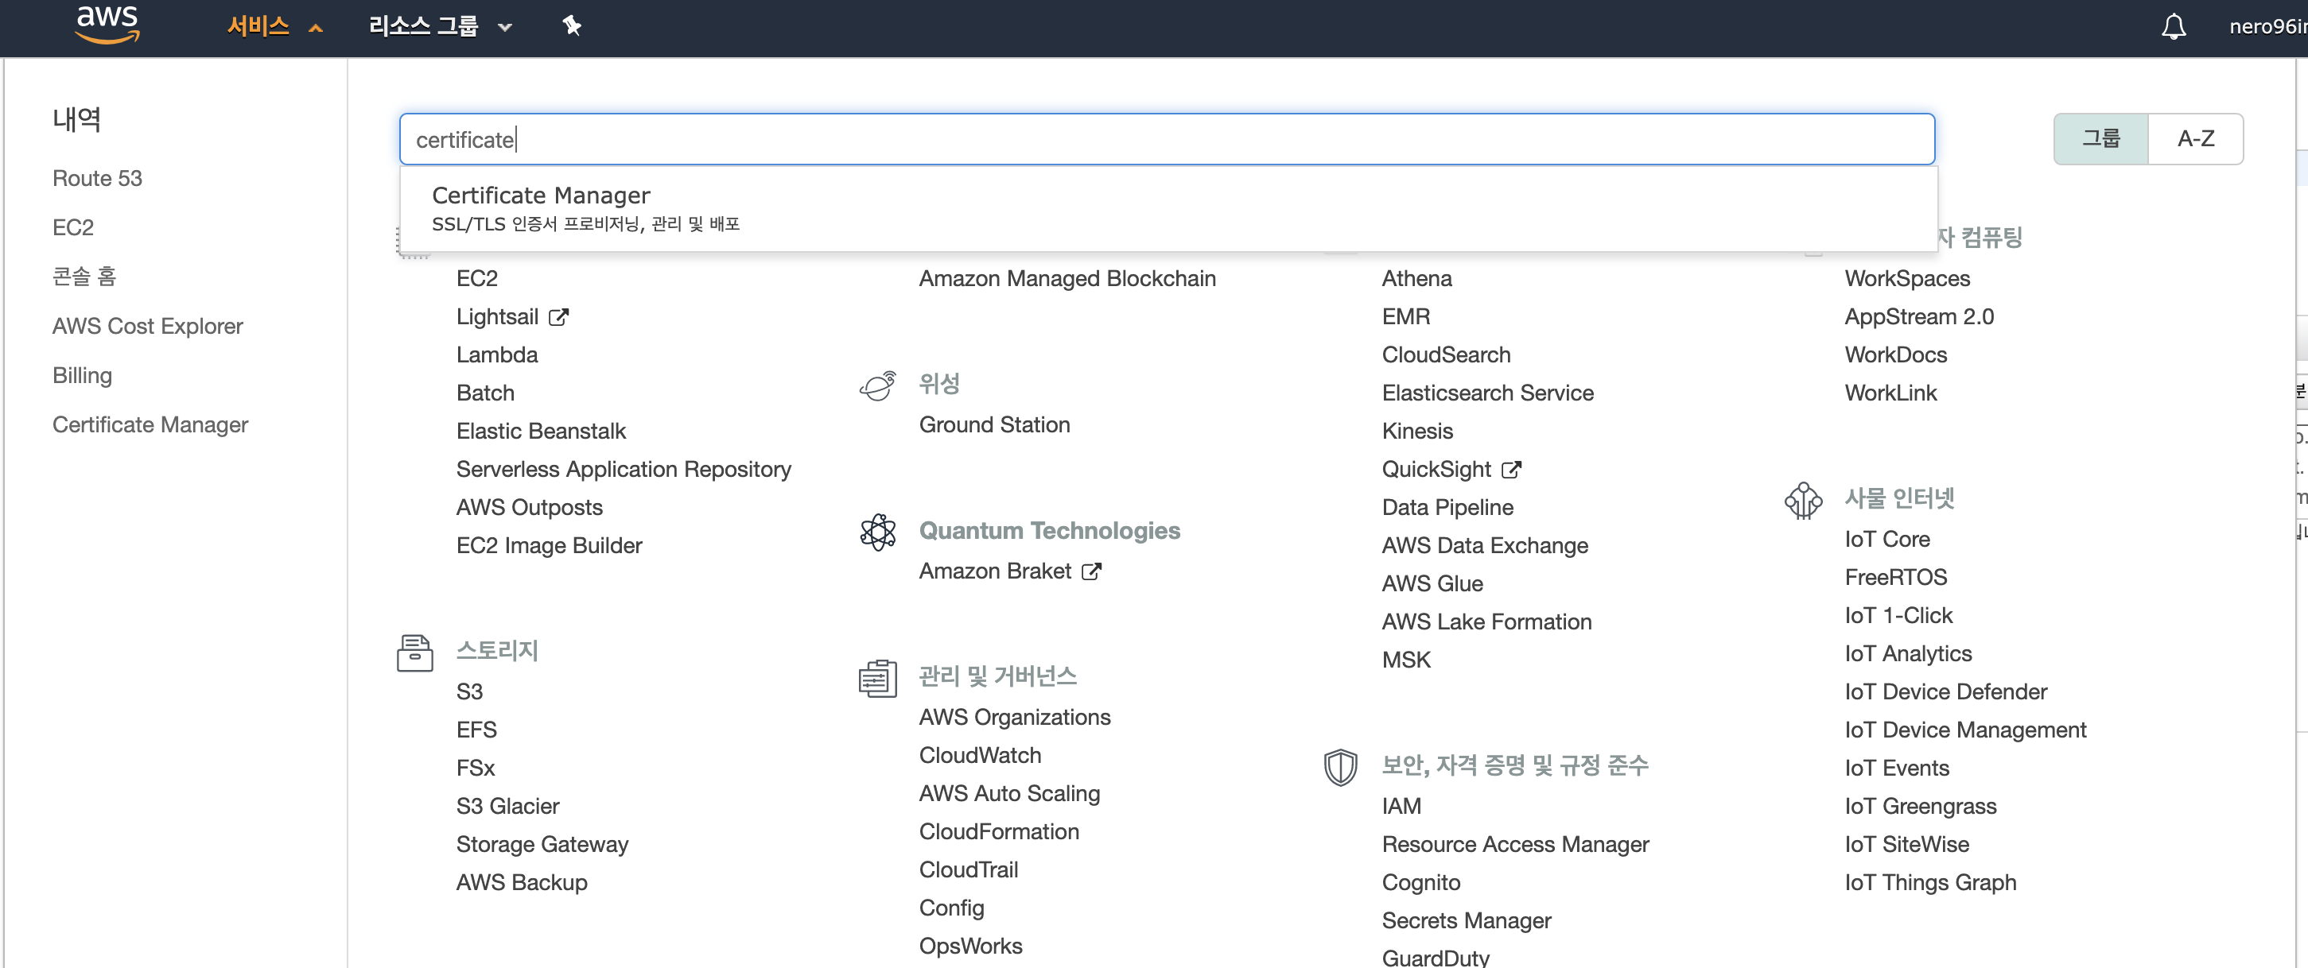Open IAM under security services
This screenshot has width=2308, height=968.
(x=1401, y=806)
